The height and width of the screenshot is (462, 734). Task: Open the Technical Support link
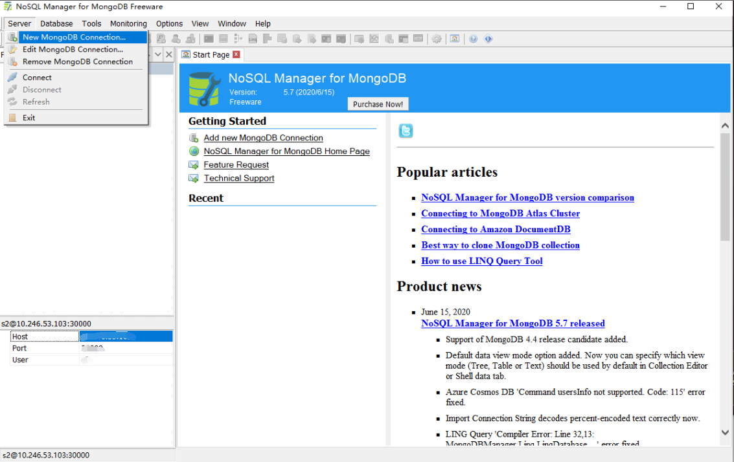239,178
